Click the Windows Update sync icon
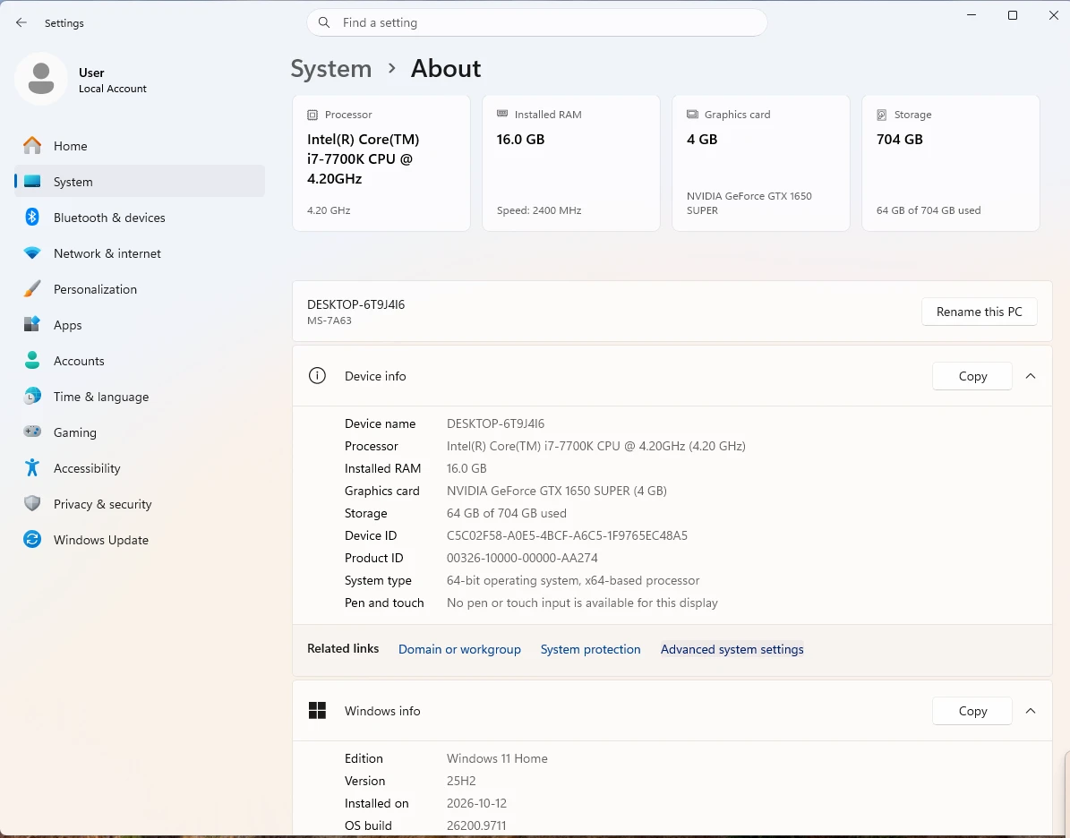Screen dimensions: 1070x838 coord(32,539)
